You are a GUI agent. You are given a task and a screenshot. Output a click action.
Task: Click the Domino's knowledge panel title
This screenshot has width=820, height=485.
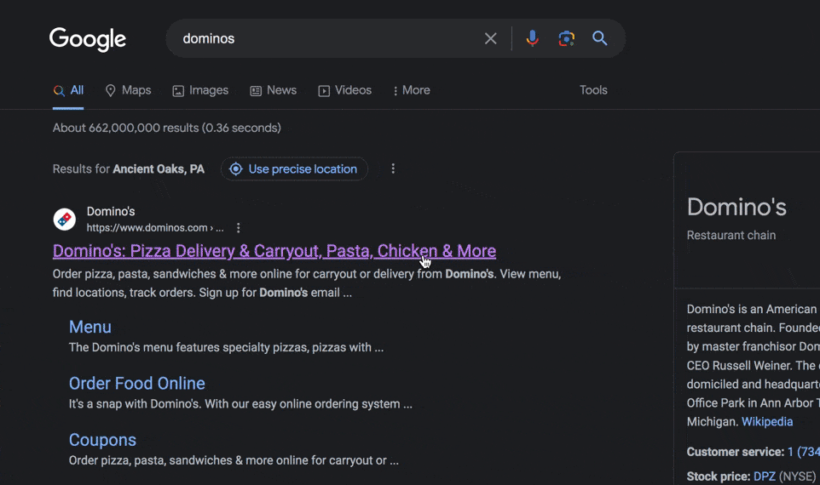736,207
